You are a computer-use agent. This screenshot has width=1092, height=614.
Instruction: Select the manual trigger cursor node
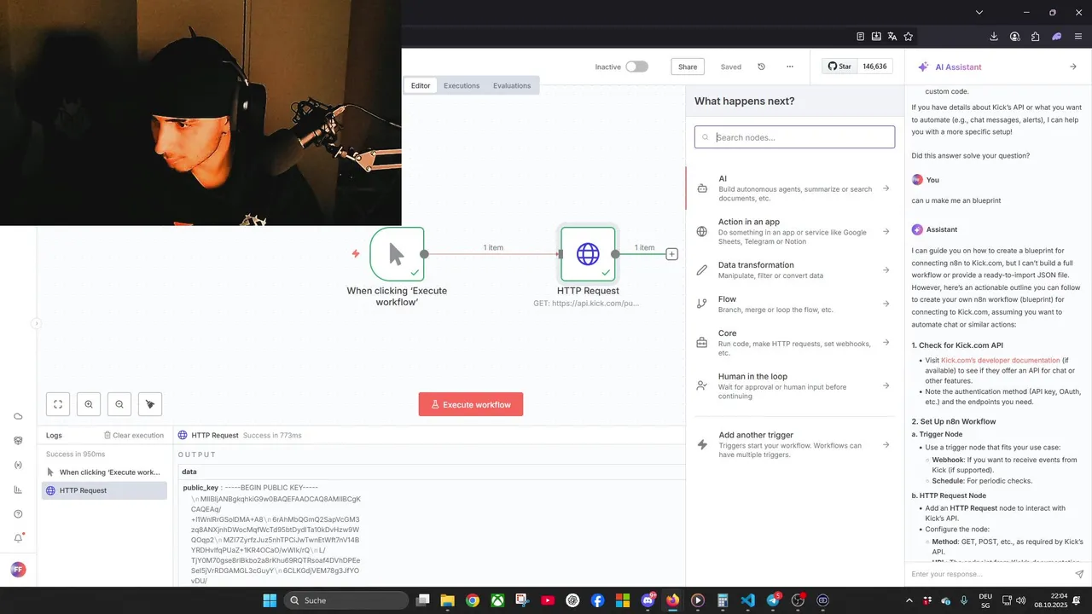coord(397,254)
